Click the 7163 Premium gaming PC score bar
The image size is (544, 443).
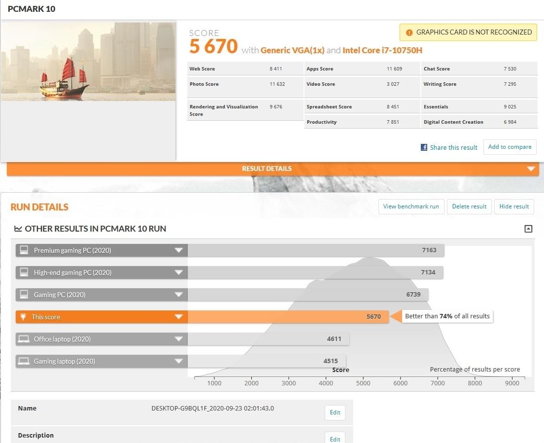(316, 250)
